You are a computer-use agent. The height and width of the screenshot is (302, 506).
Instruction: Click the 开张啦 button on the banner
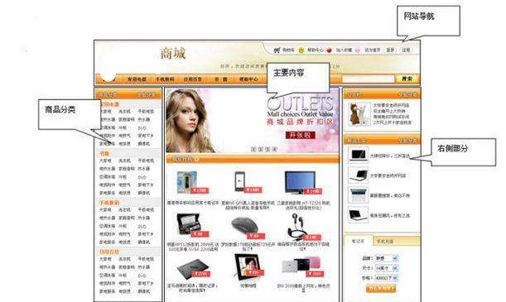300,135
